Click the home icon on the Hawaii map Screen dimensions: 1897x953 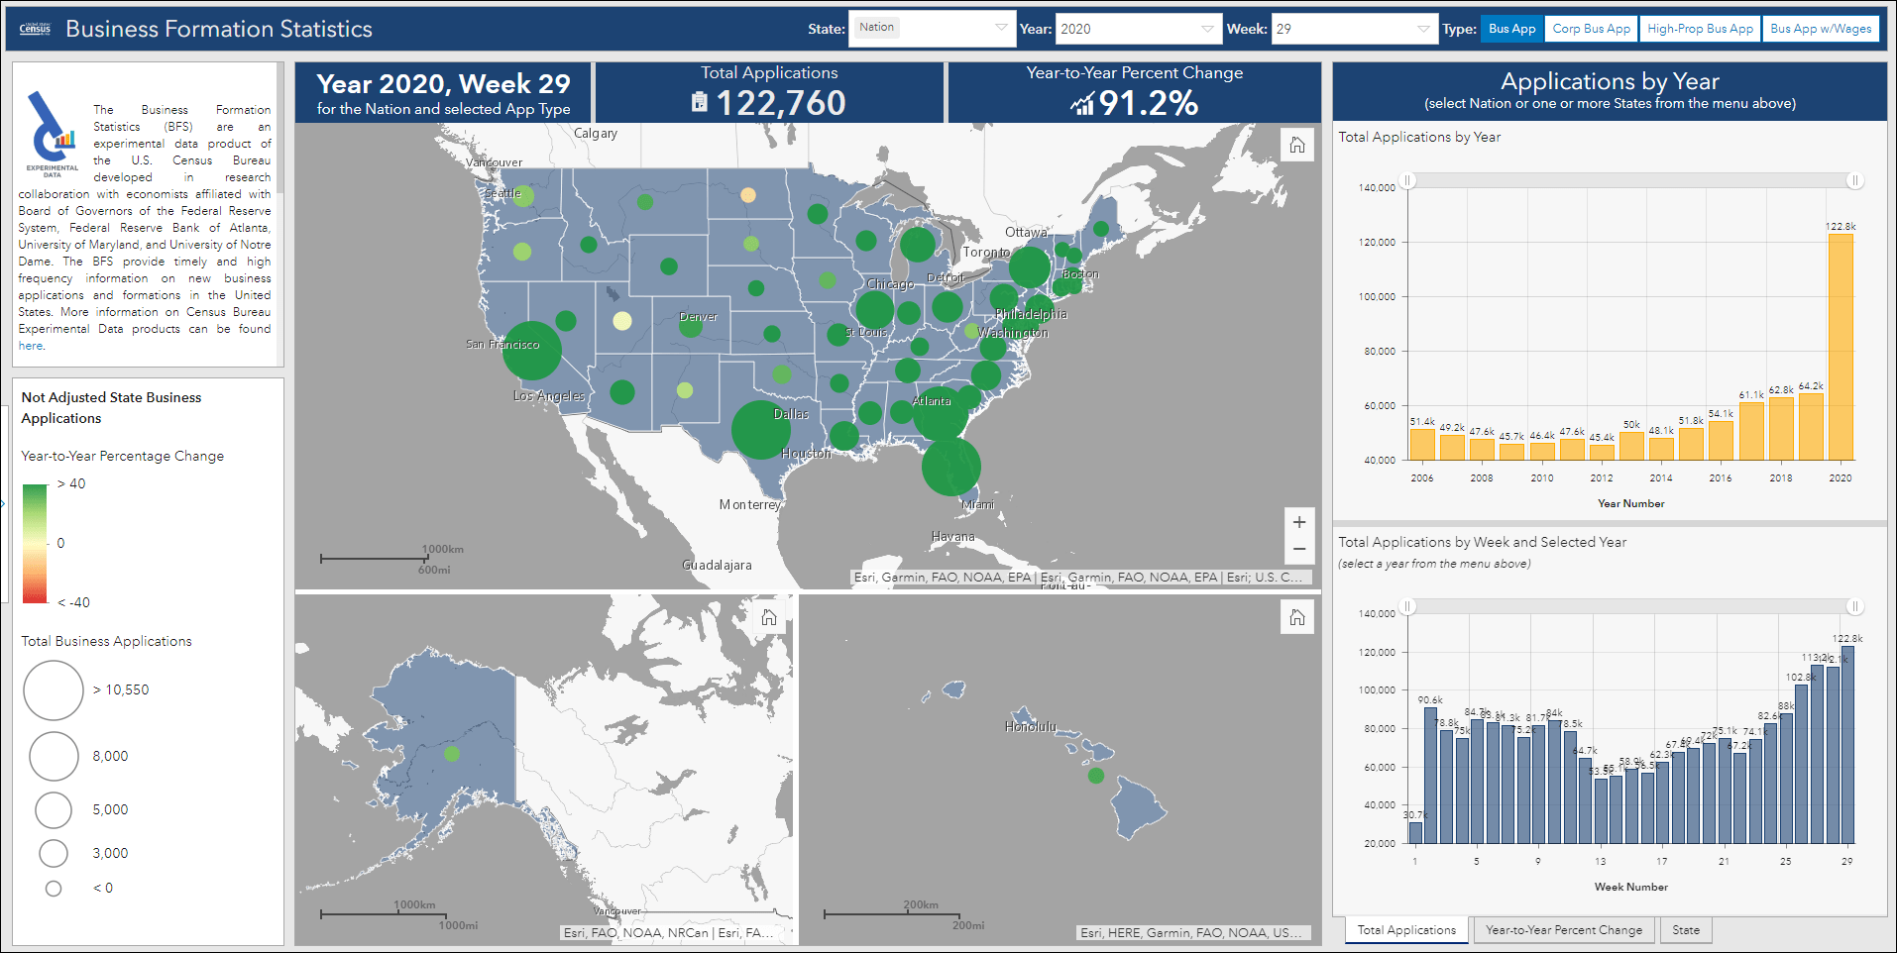(1297, 616)
